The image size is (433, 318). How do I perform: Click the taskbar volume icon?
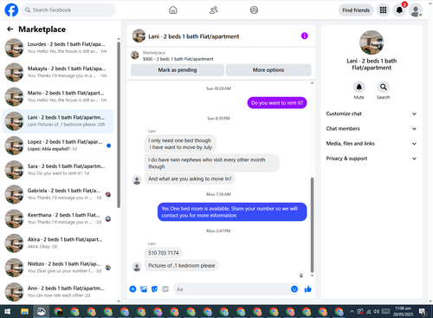pyautogui.click(x=376, y=311)
